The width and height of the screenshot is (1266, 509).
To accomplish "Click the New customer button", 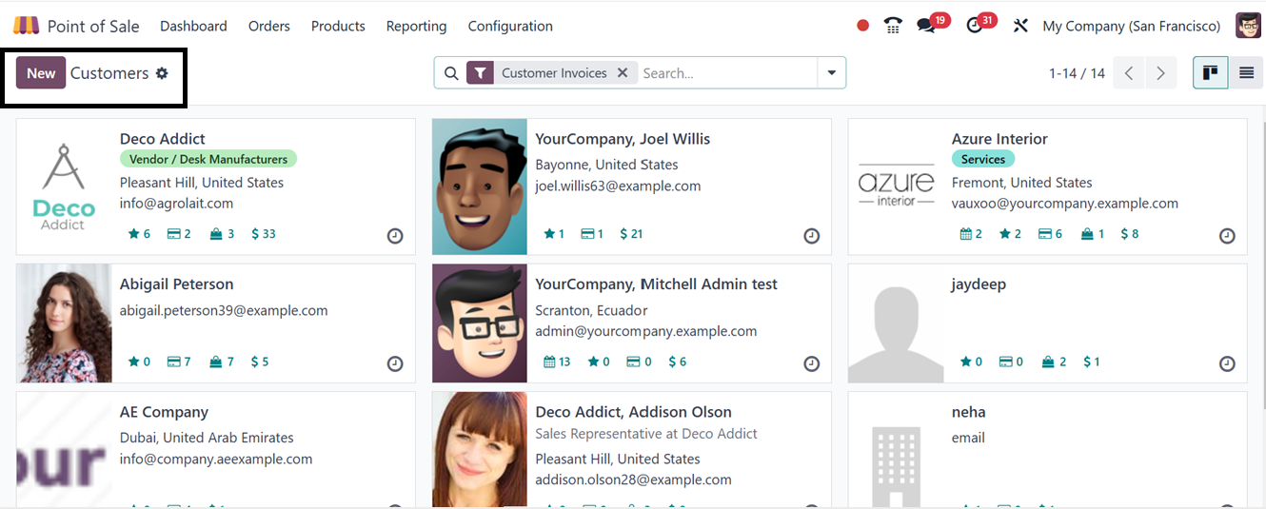I will click(x=41, y=73).
